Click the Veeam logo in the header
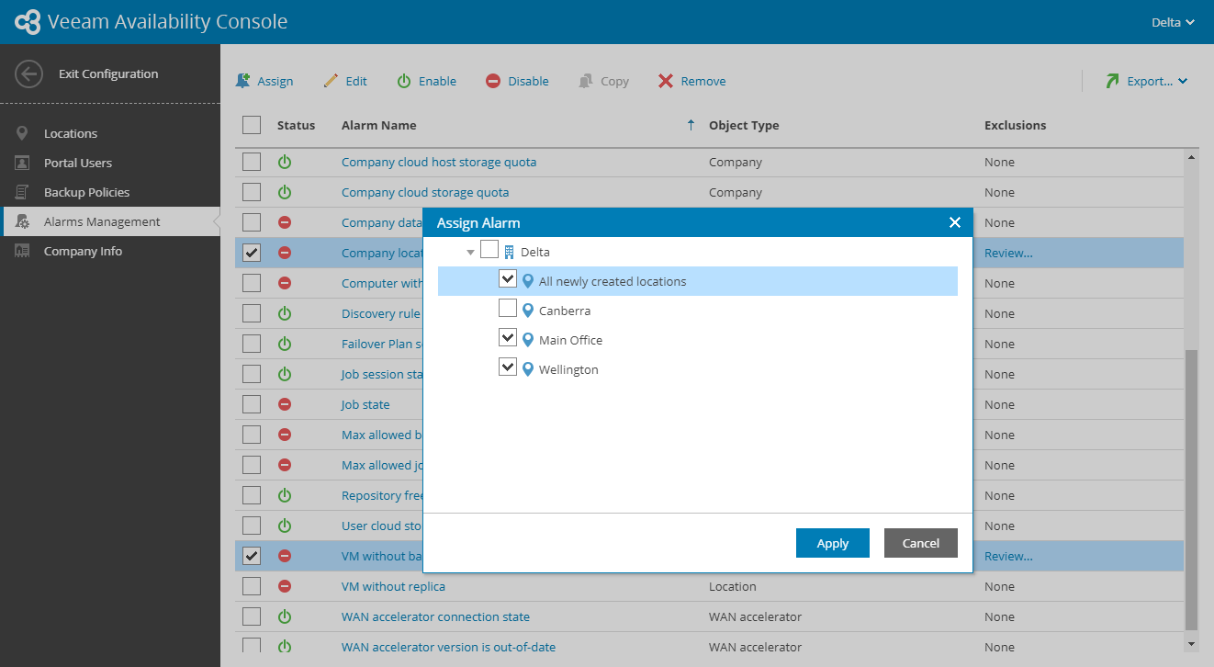 [x=28, y=22]
